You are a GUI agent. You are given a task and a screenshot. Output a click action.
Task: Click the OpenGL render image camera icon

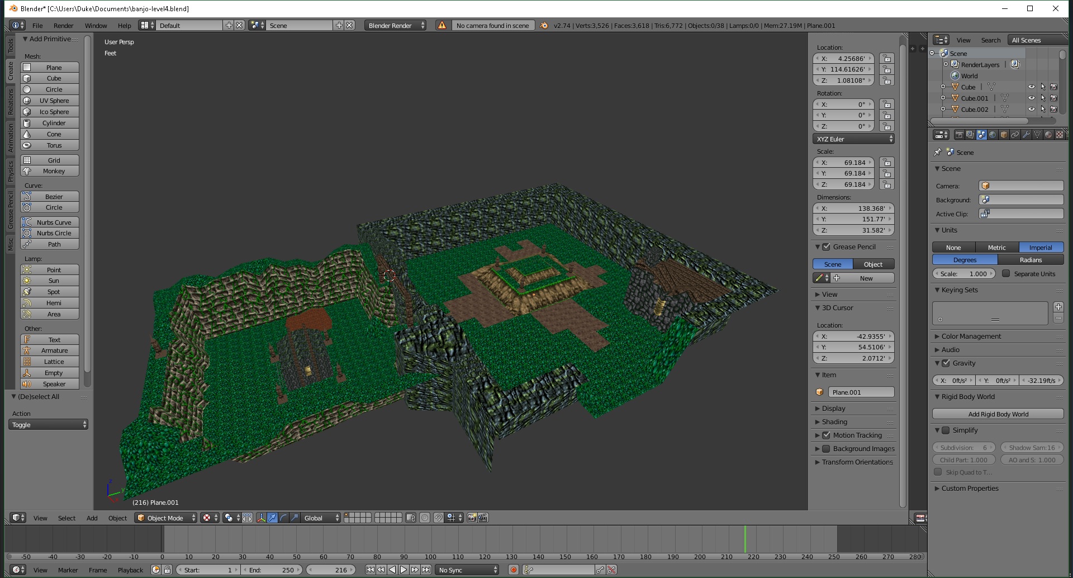(x=472, y=518)
